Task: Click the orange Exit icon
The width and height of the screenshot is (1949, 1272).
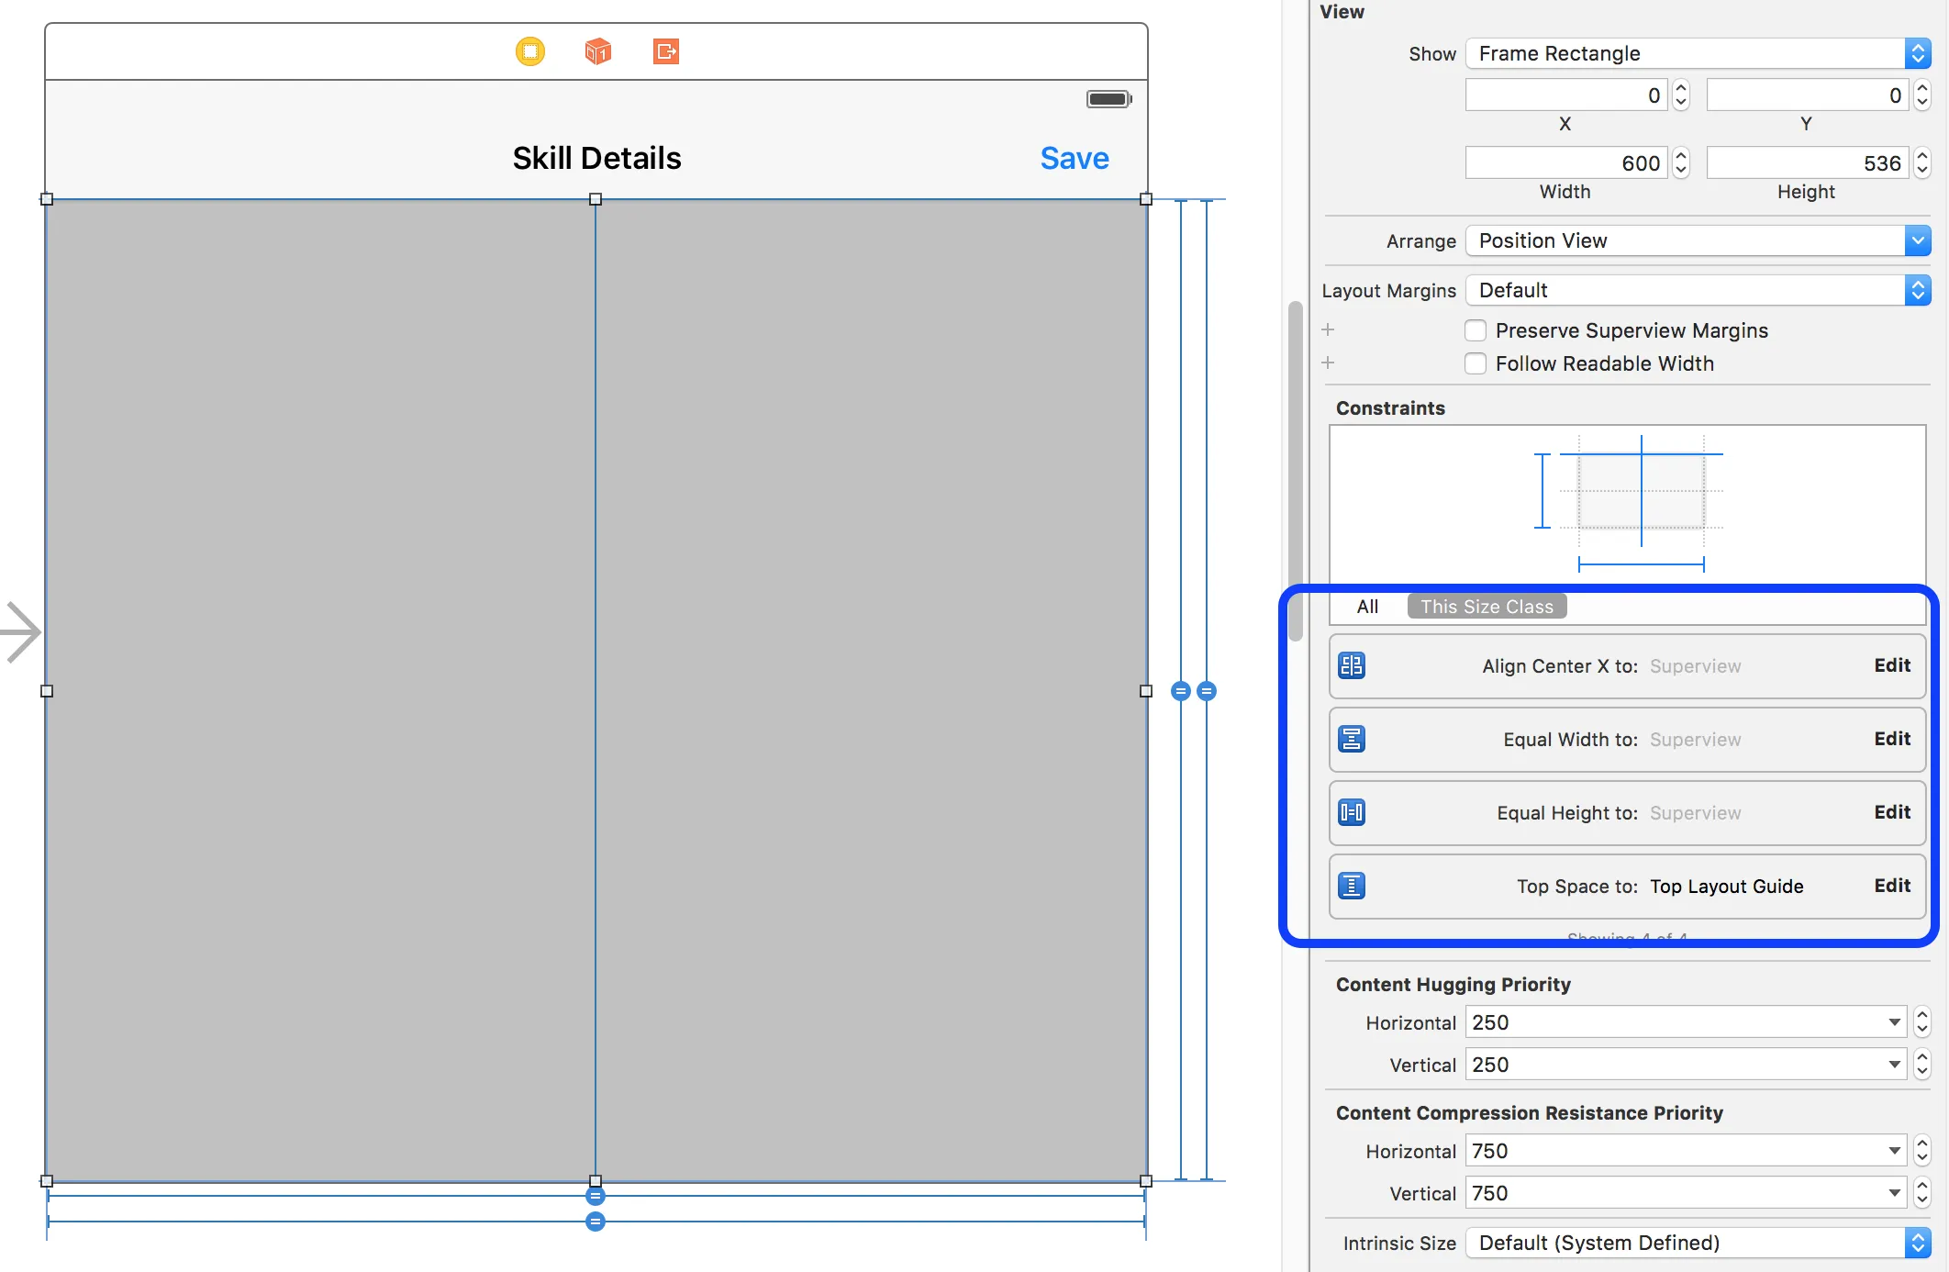Action: tap(665, 51)
